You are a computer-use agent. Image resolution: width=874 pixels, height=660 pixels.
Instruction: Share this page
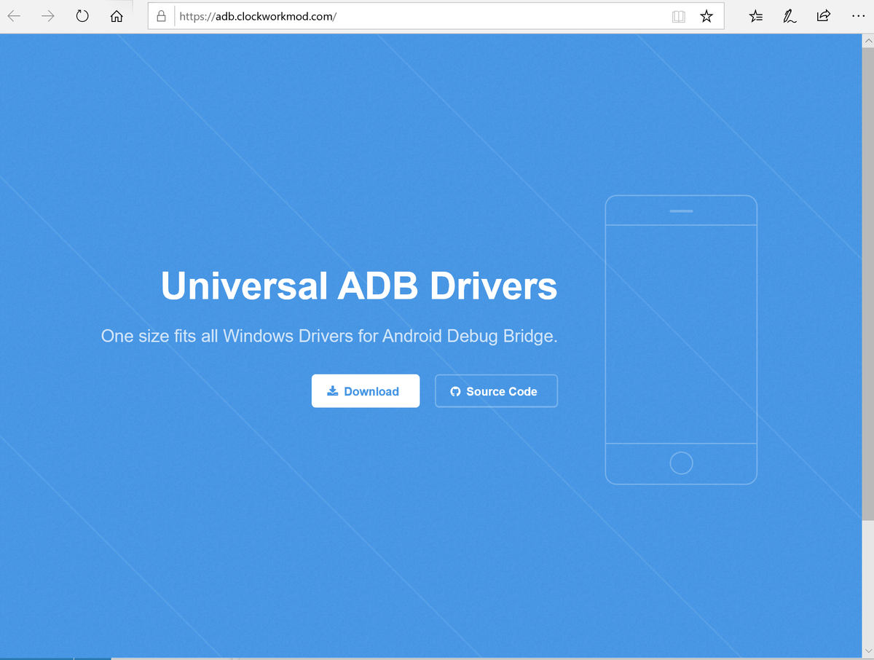click(x=823, y=16)
